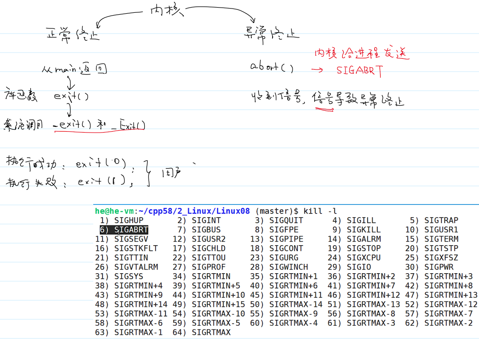This screenshot has height=340, width=479.
Task: Click the 24) SIGXCPU entry
Action: 354,258
